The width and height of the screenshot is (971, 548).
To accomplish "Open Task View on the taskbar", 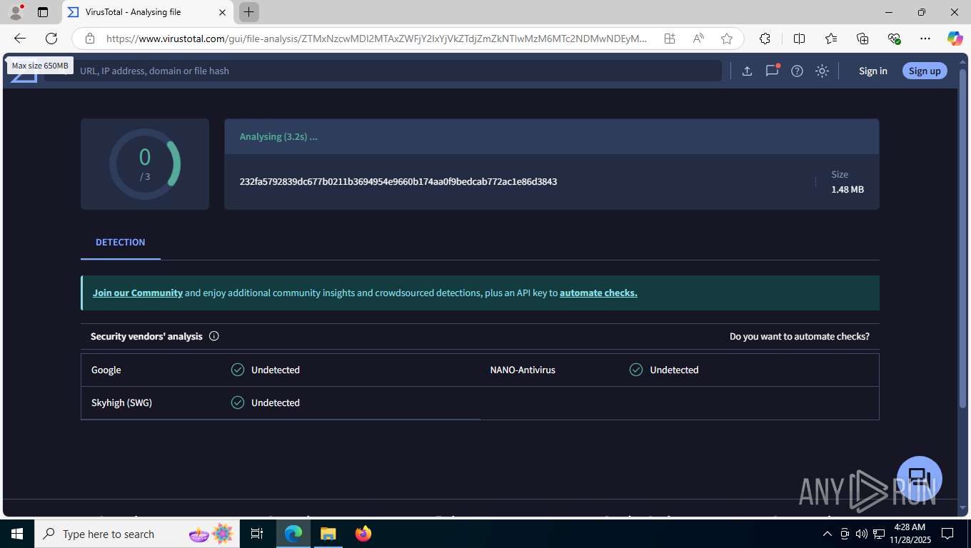I will coord(257,534).
